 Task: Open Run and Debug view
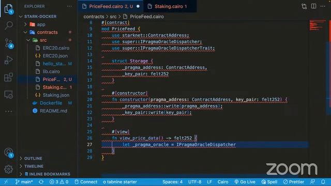point(8,60)
